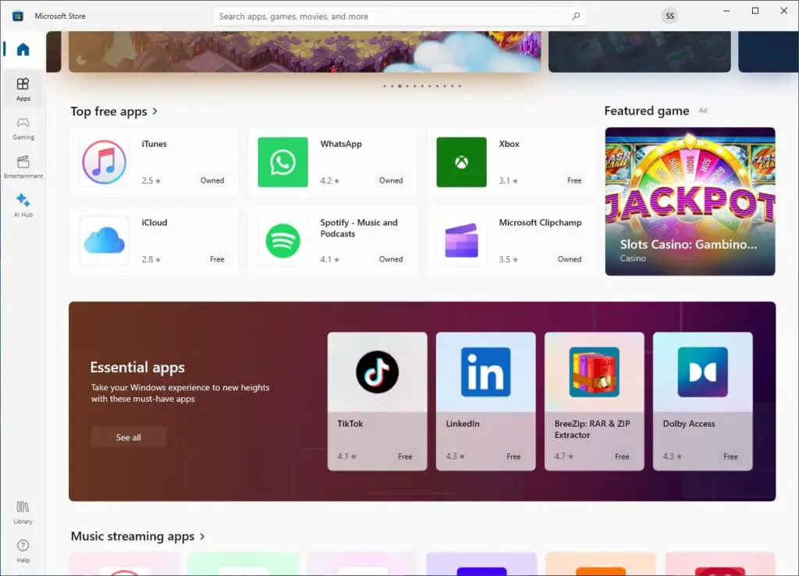The height and width of the screenshot is (576, 799).
Task: Open WhatsApp's store listing
Action: point(332,162)
